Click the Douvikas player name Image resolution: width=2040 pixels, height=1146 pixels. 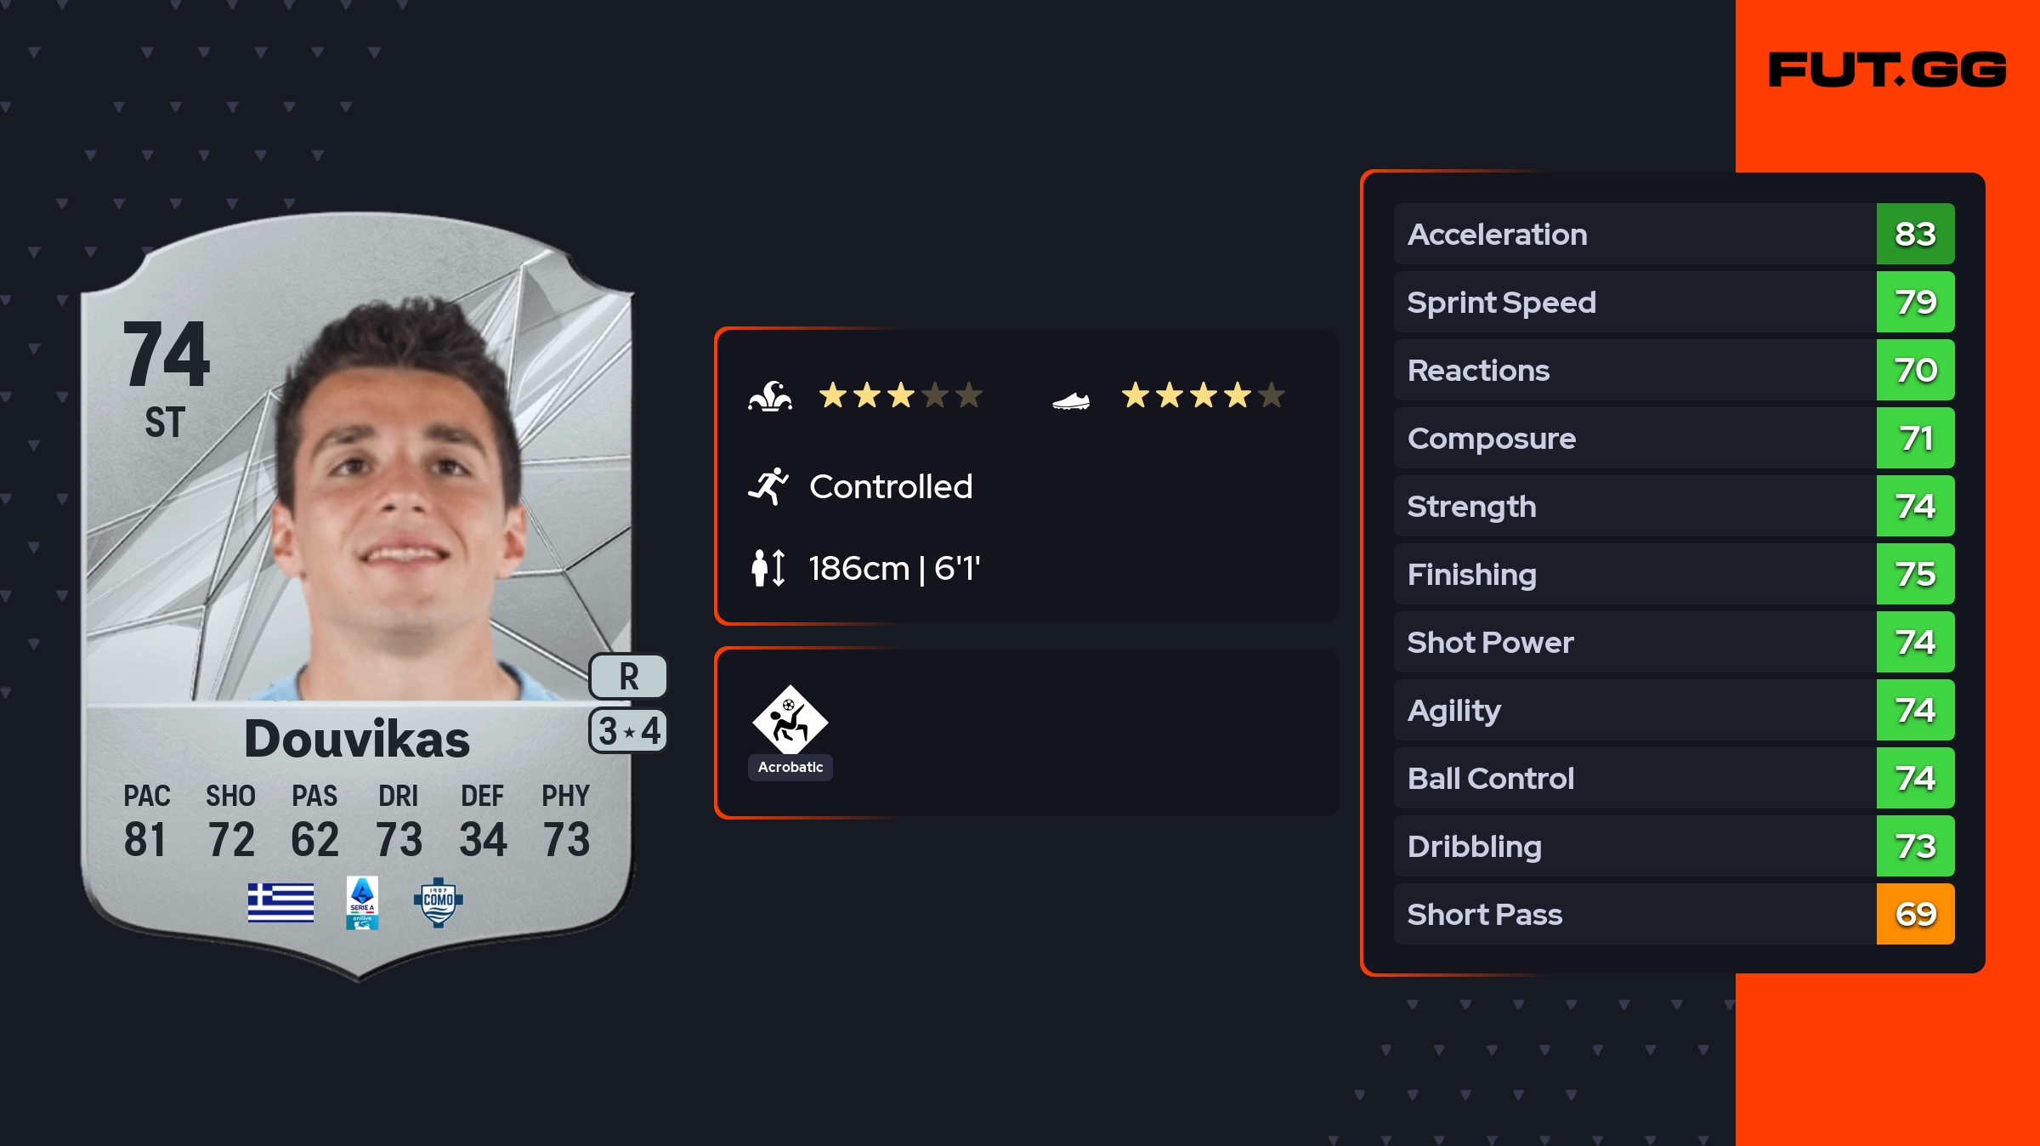357,738
